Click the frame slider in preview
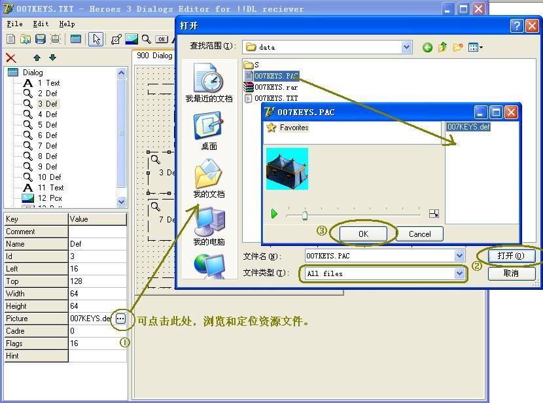Screen dimensions: 543x403 (305, 215)
